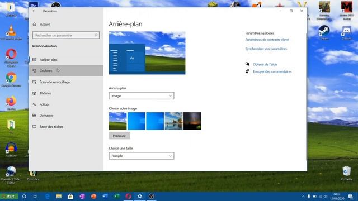Click the magnifier icon in the search box

[x=96, y=35]
